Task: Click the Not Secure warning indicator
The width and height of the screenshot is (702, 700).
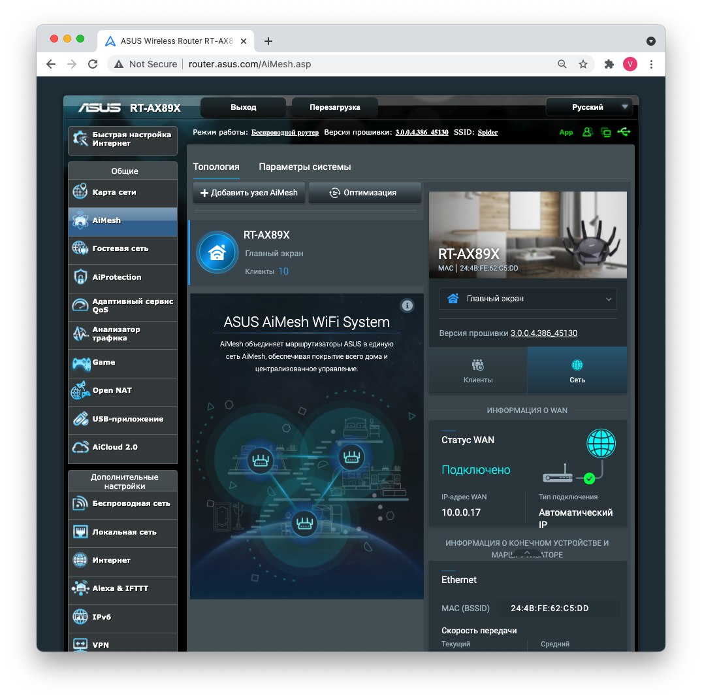Action: 146,64
